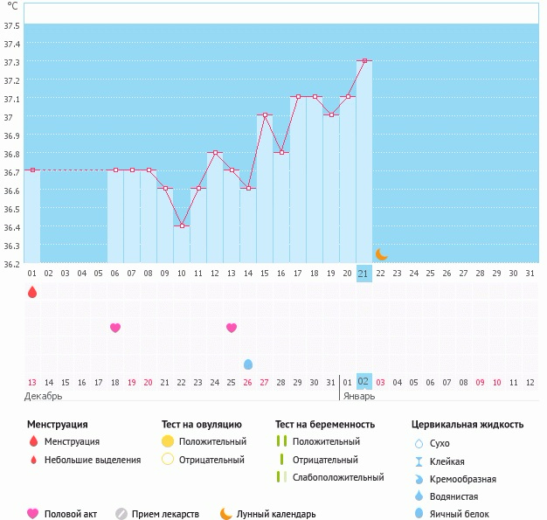Click the Клейкая cervical fluid icon

pos(419,461)
